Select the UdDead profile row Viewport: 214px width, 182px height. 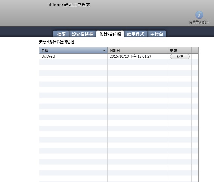coord(119,56)
